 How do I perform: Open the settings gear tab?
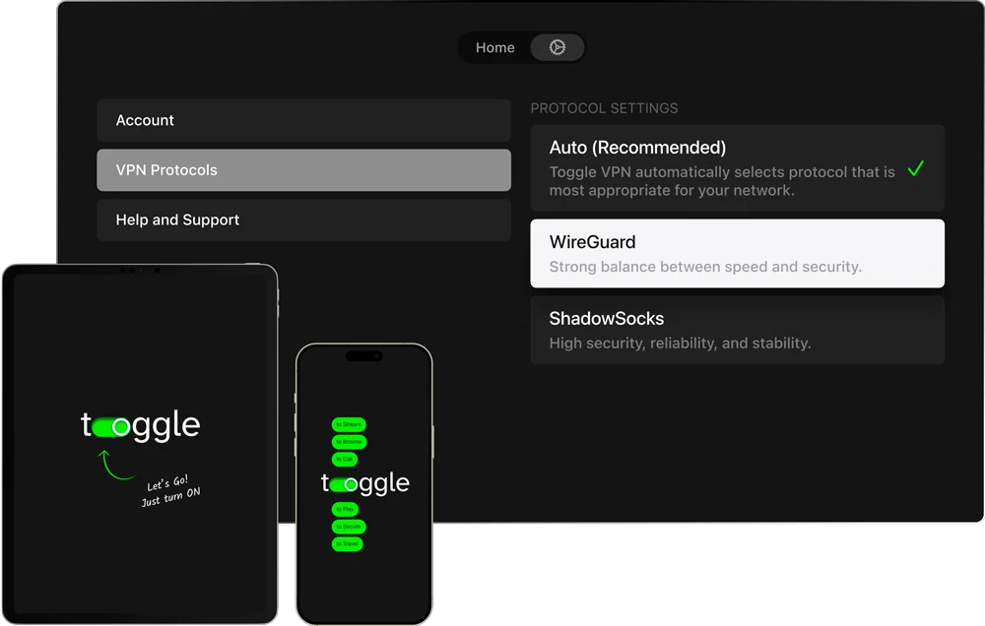click(x=558, y=47)
